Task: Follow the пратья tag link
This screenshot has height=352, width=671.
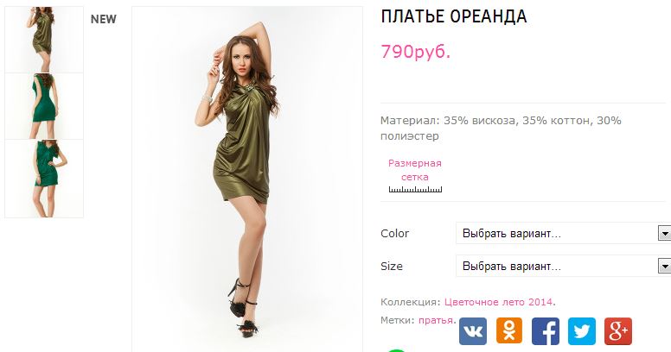Action: [x=436, y=320]
